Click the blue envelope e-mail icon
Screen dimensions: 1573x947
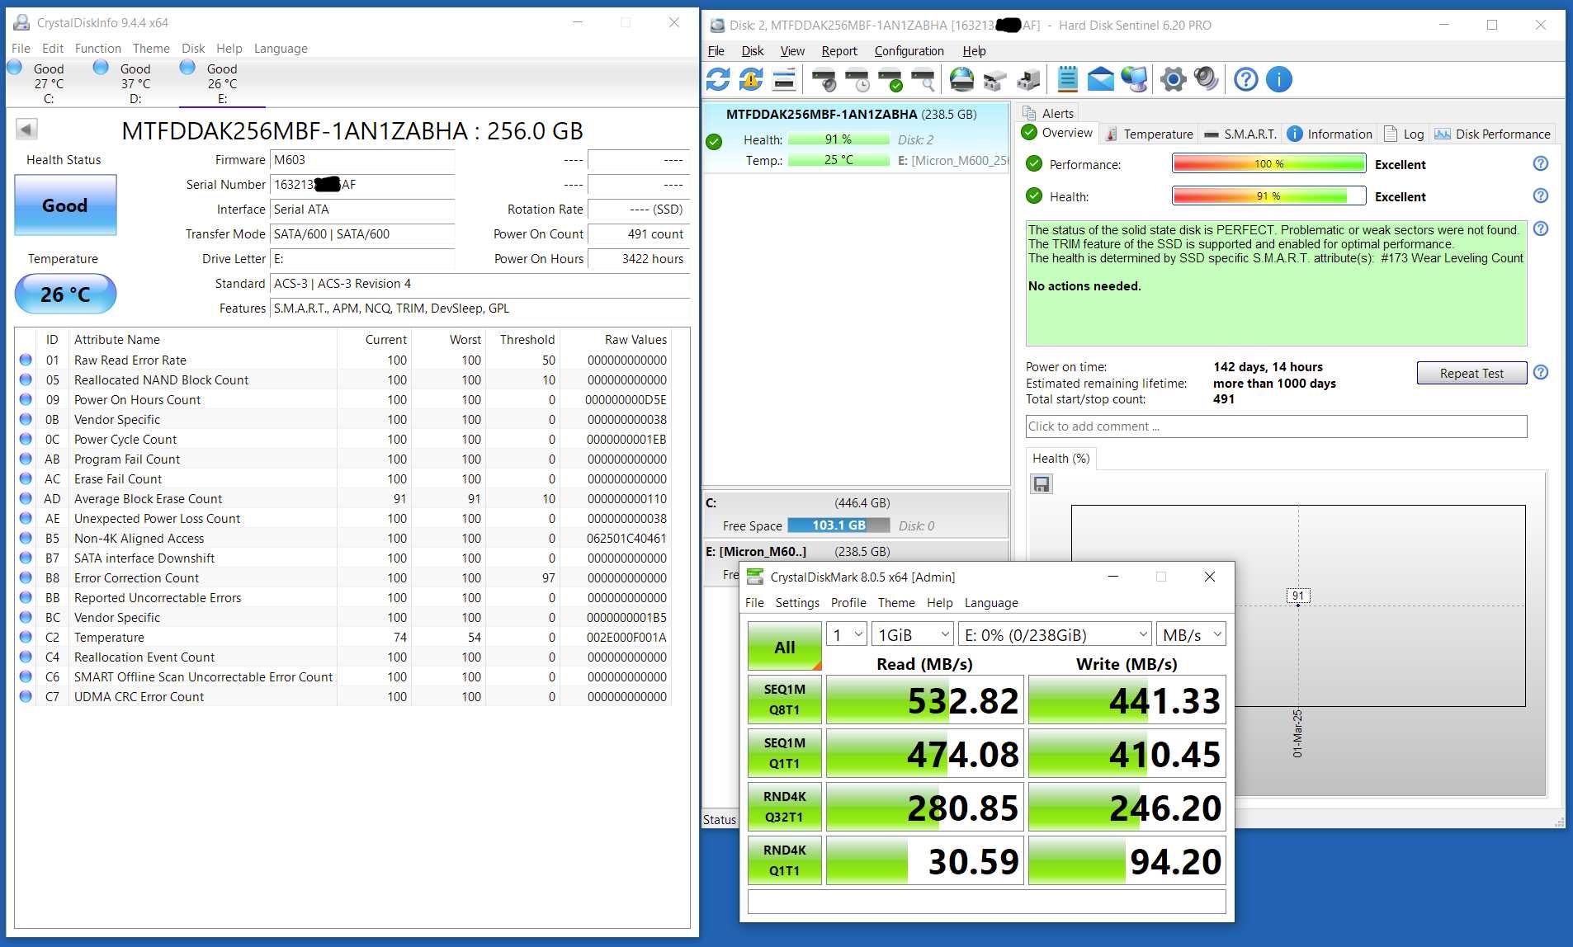pyautogui.click(x=1100, y=79)
